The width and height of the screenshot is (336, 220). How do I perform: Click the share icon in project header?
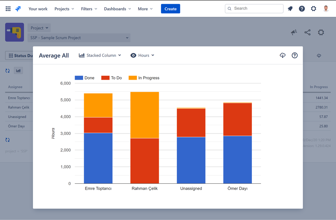pos(307,32)
